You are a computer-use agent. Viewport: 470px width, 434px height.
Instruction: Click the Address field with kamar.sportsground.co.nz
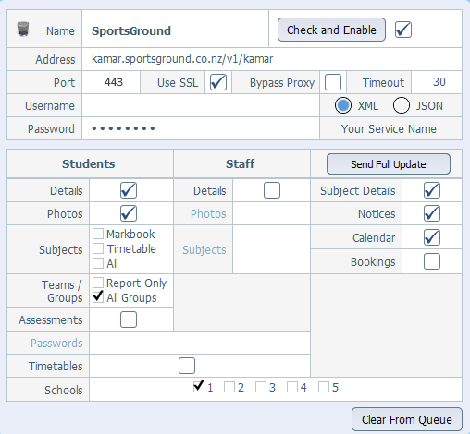(x=272, y=59)
